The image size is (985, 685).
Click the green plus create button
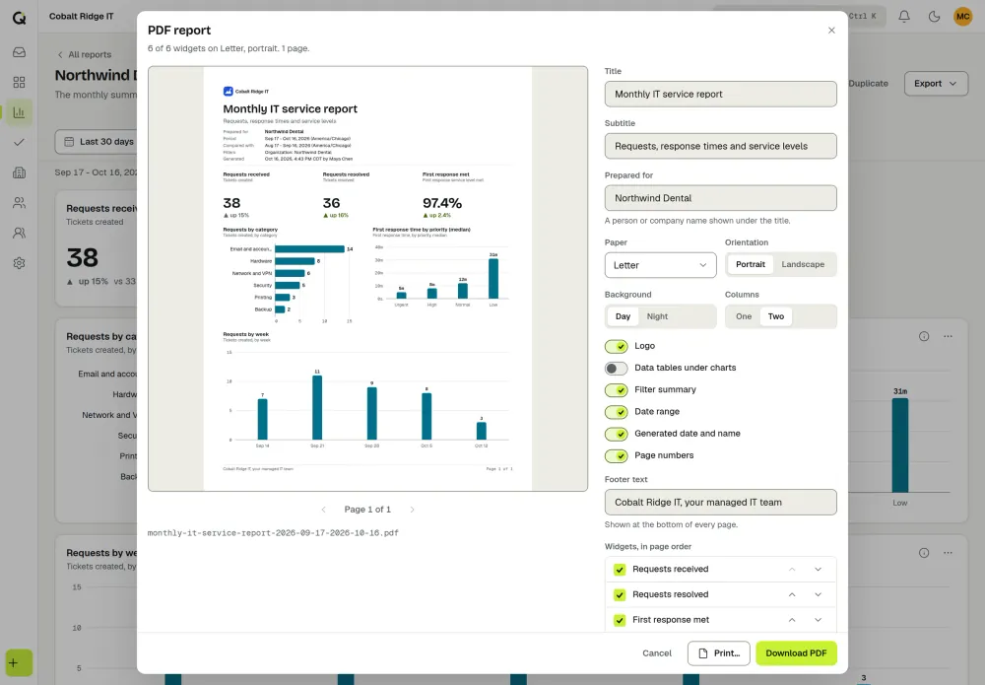[19, 662]
